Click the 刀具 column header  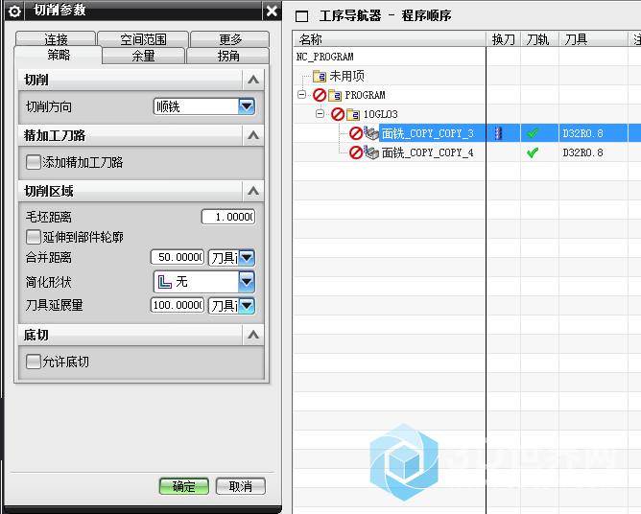pyautogui.click(x=593, y=39)
